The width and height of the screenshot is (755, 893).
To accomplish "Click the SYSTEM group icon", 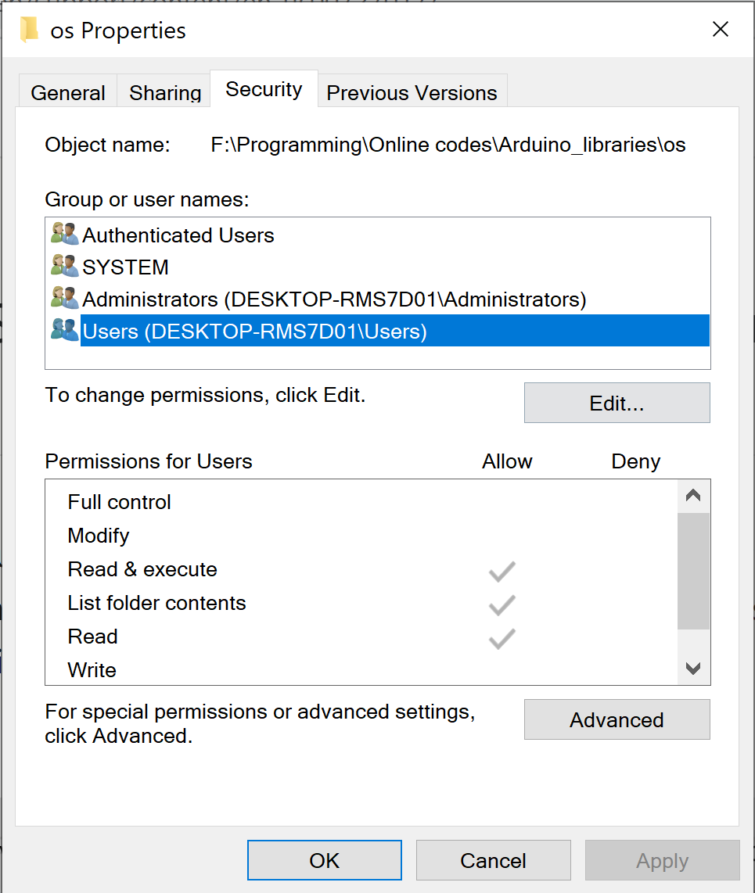I will (64, 266).
